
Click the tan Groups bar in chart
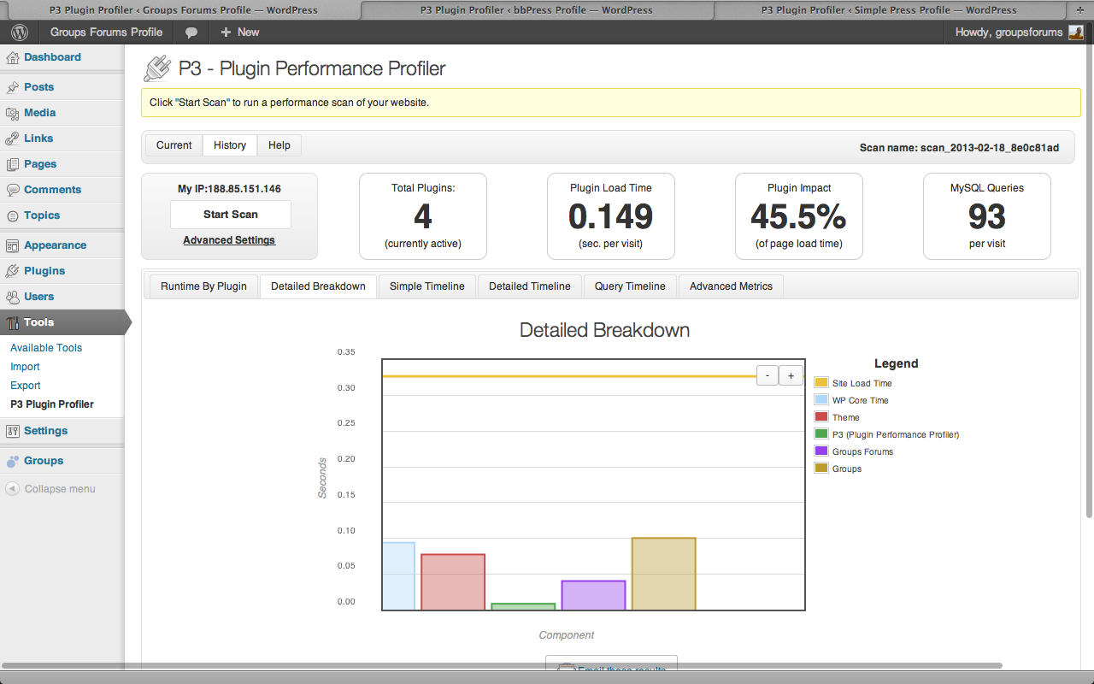(663, 574)
